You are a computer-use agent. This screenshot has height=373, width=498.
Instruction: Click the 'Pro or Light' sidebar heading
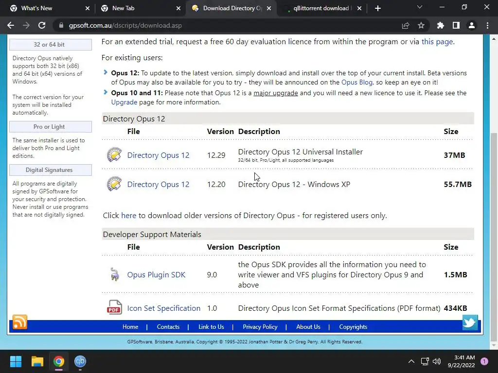[x=51, y=127]
